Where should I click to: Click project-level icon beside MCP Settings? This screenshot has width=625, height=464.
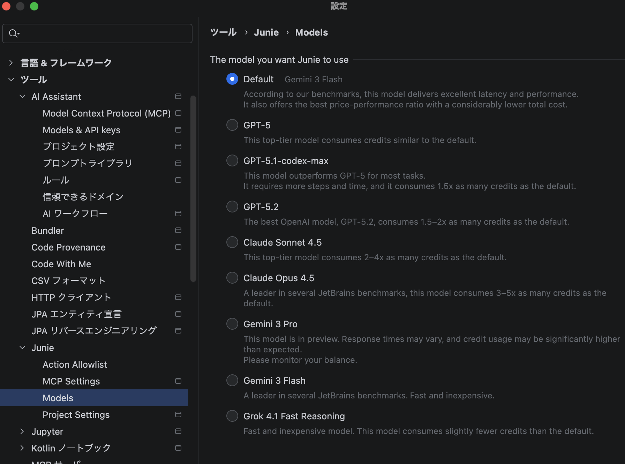tap(178, 381)
